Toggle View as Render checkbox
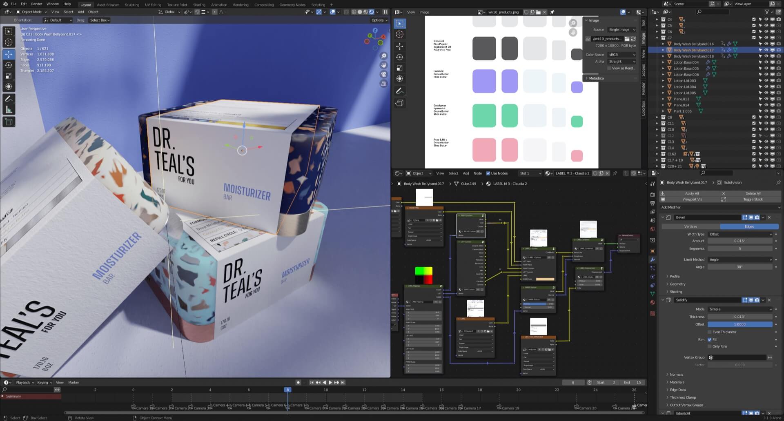This screenshot has width=784, height=421. tap(609, 68)
